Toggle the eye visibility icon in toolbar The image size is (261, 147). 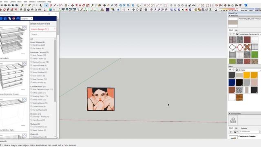193,5
